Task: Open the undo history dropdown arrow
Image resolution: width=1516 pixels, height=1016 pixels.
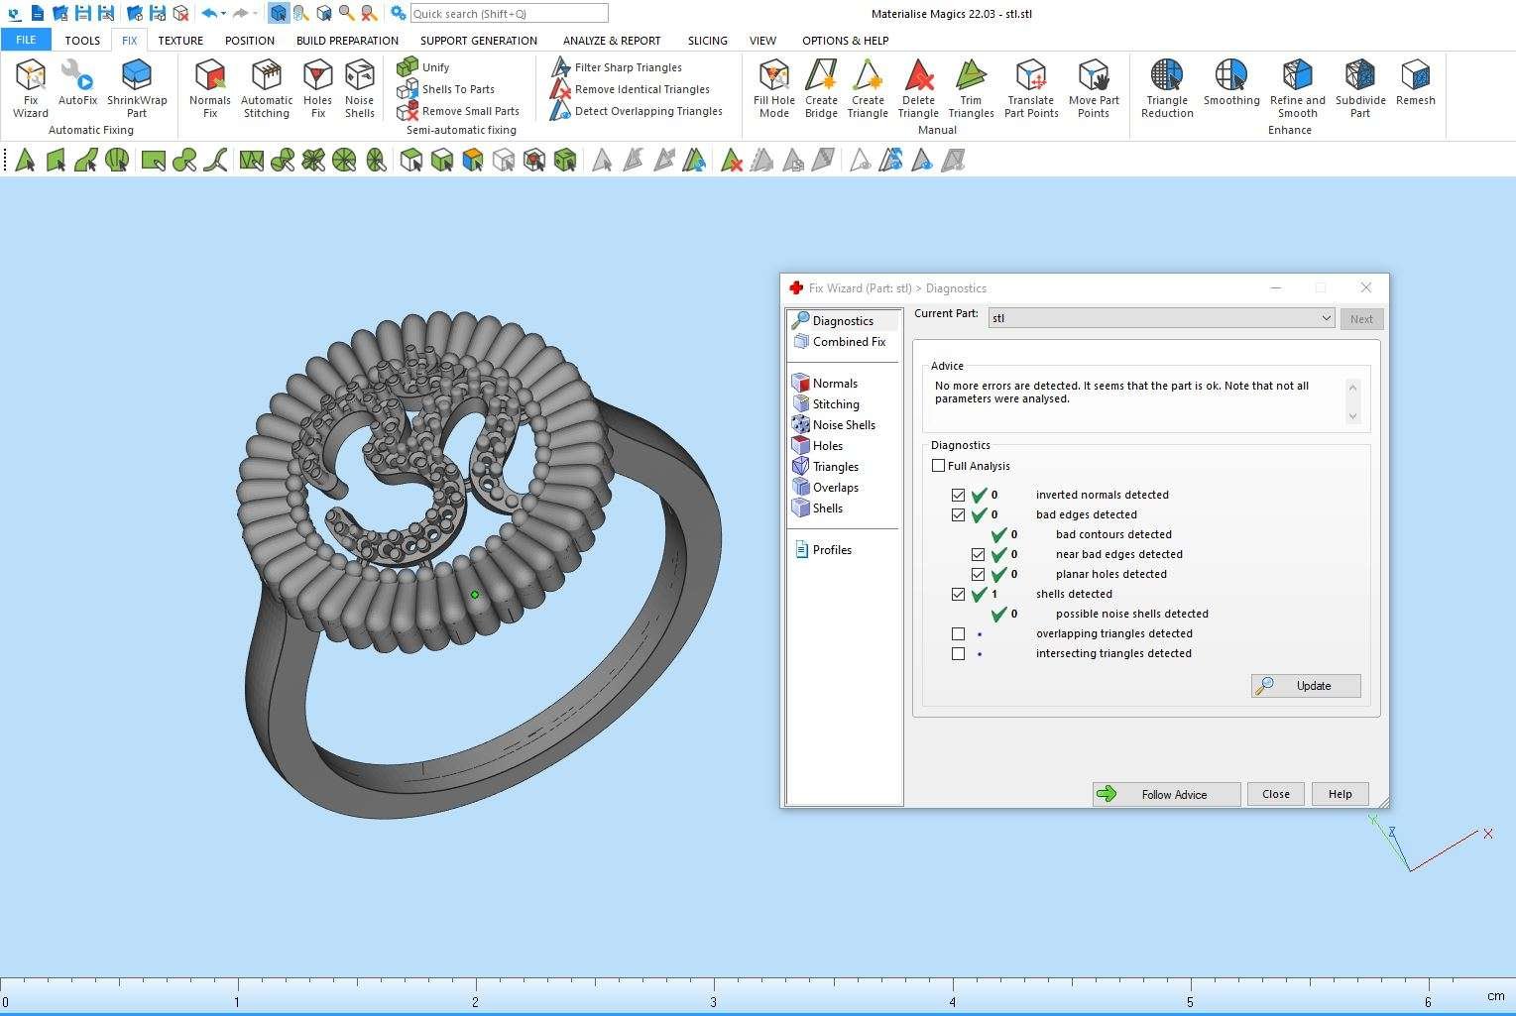Action: pos(224,14)
